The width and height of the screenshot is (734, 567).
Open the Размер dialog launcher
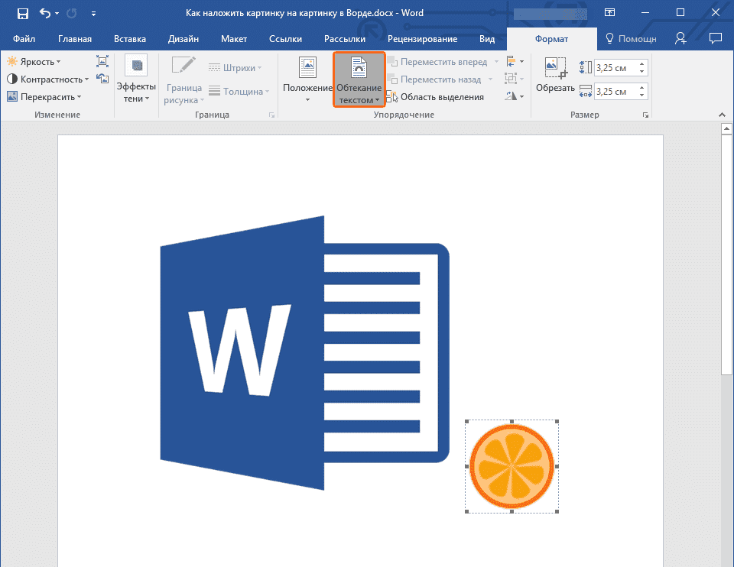click(x=646, y=114)
